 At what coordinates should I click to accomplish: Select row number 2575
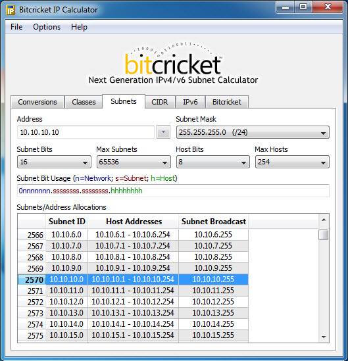[32, 335]
